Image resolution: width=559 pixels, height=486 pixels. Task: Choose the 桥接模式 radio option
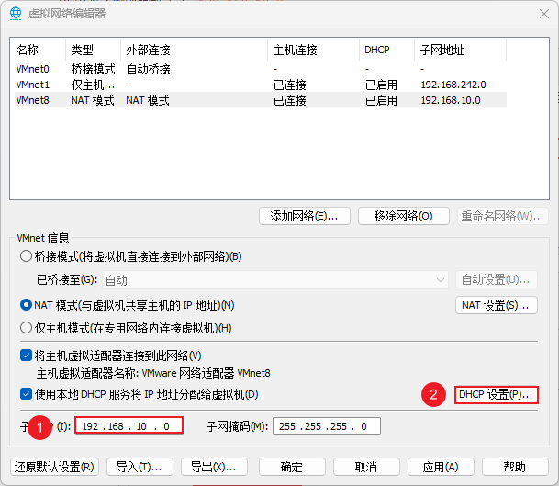click(27, 256)
